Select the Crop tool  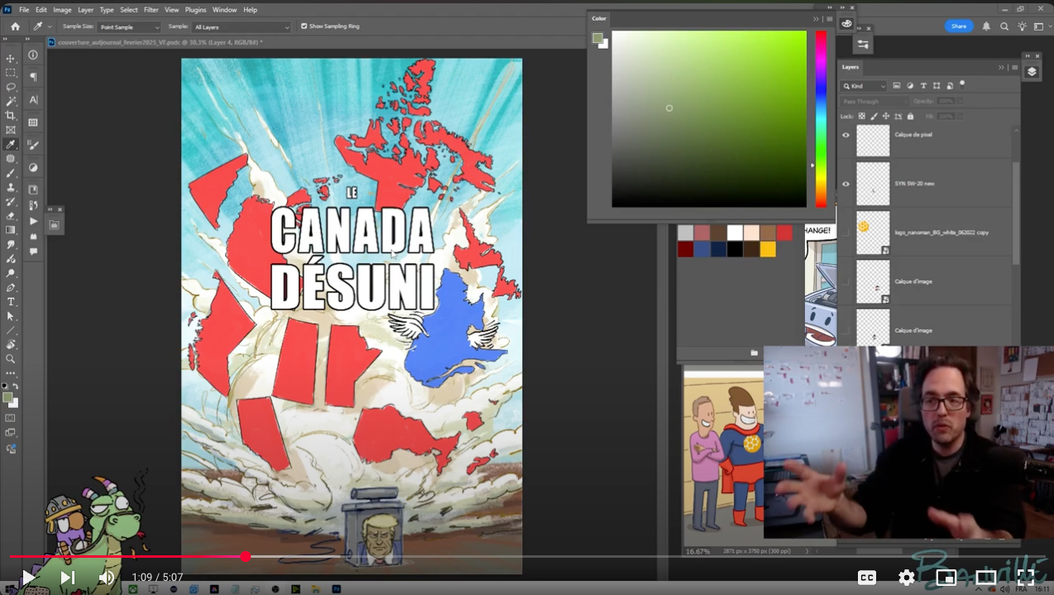(x=11, y=116)
